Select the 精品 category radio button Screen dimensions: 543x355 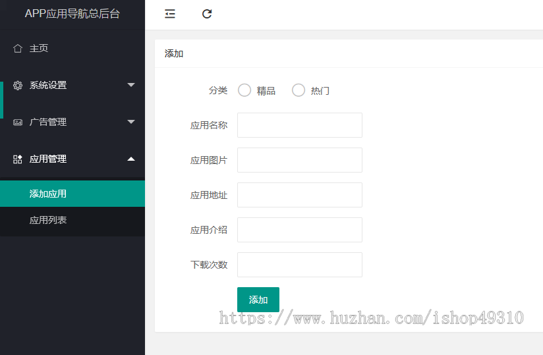coord(244,90)
